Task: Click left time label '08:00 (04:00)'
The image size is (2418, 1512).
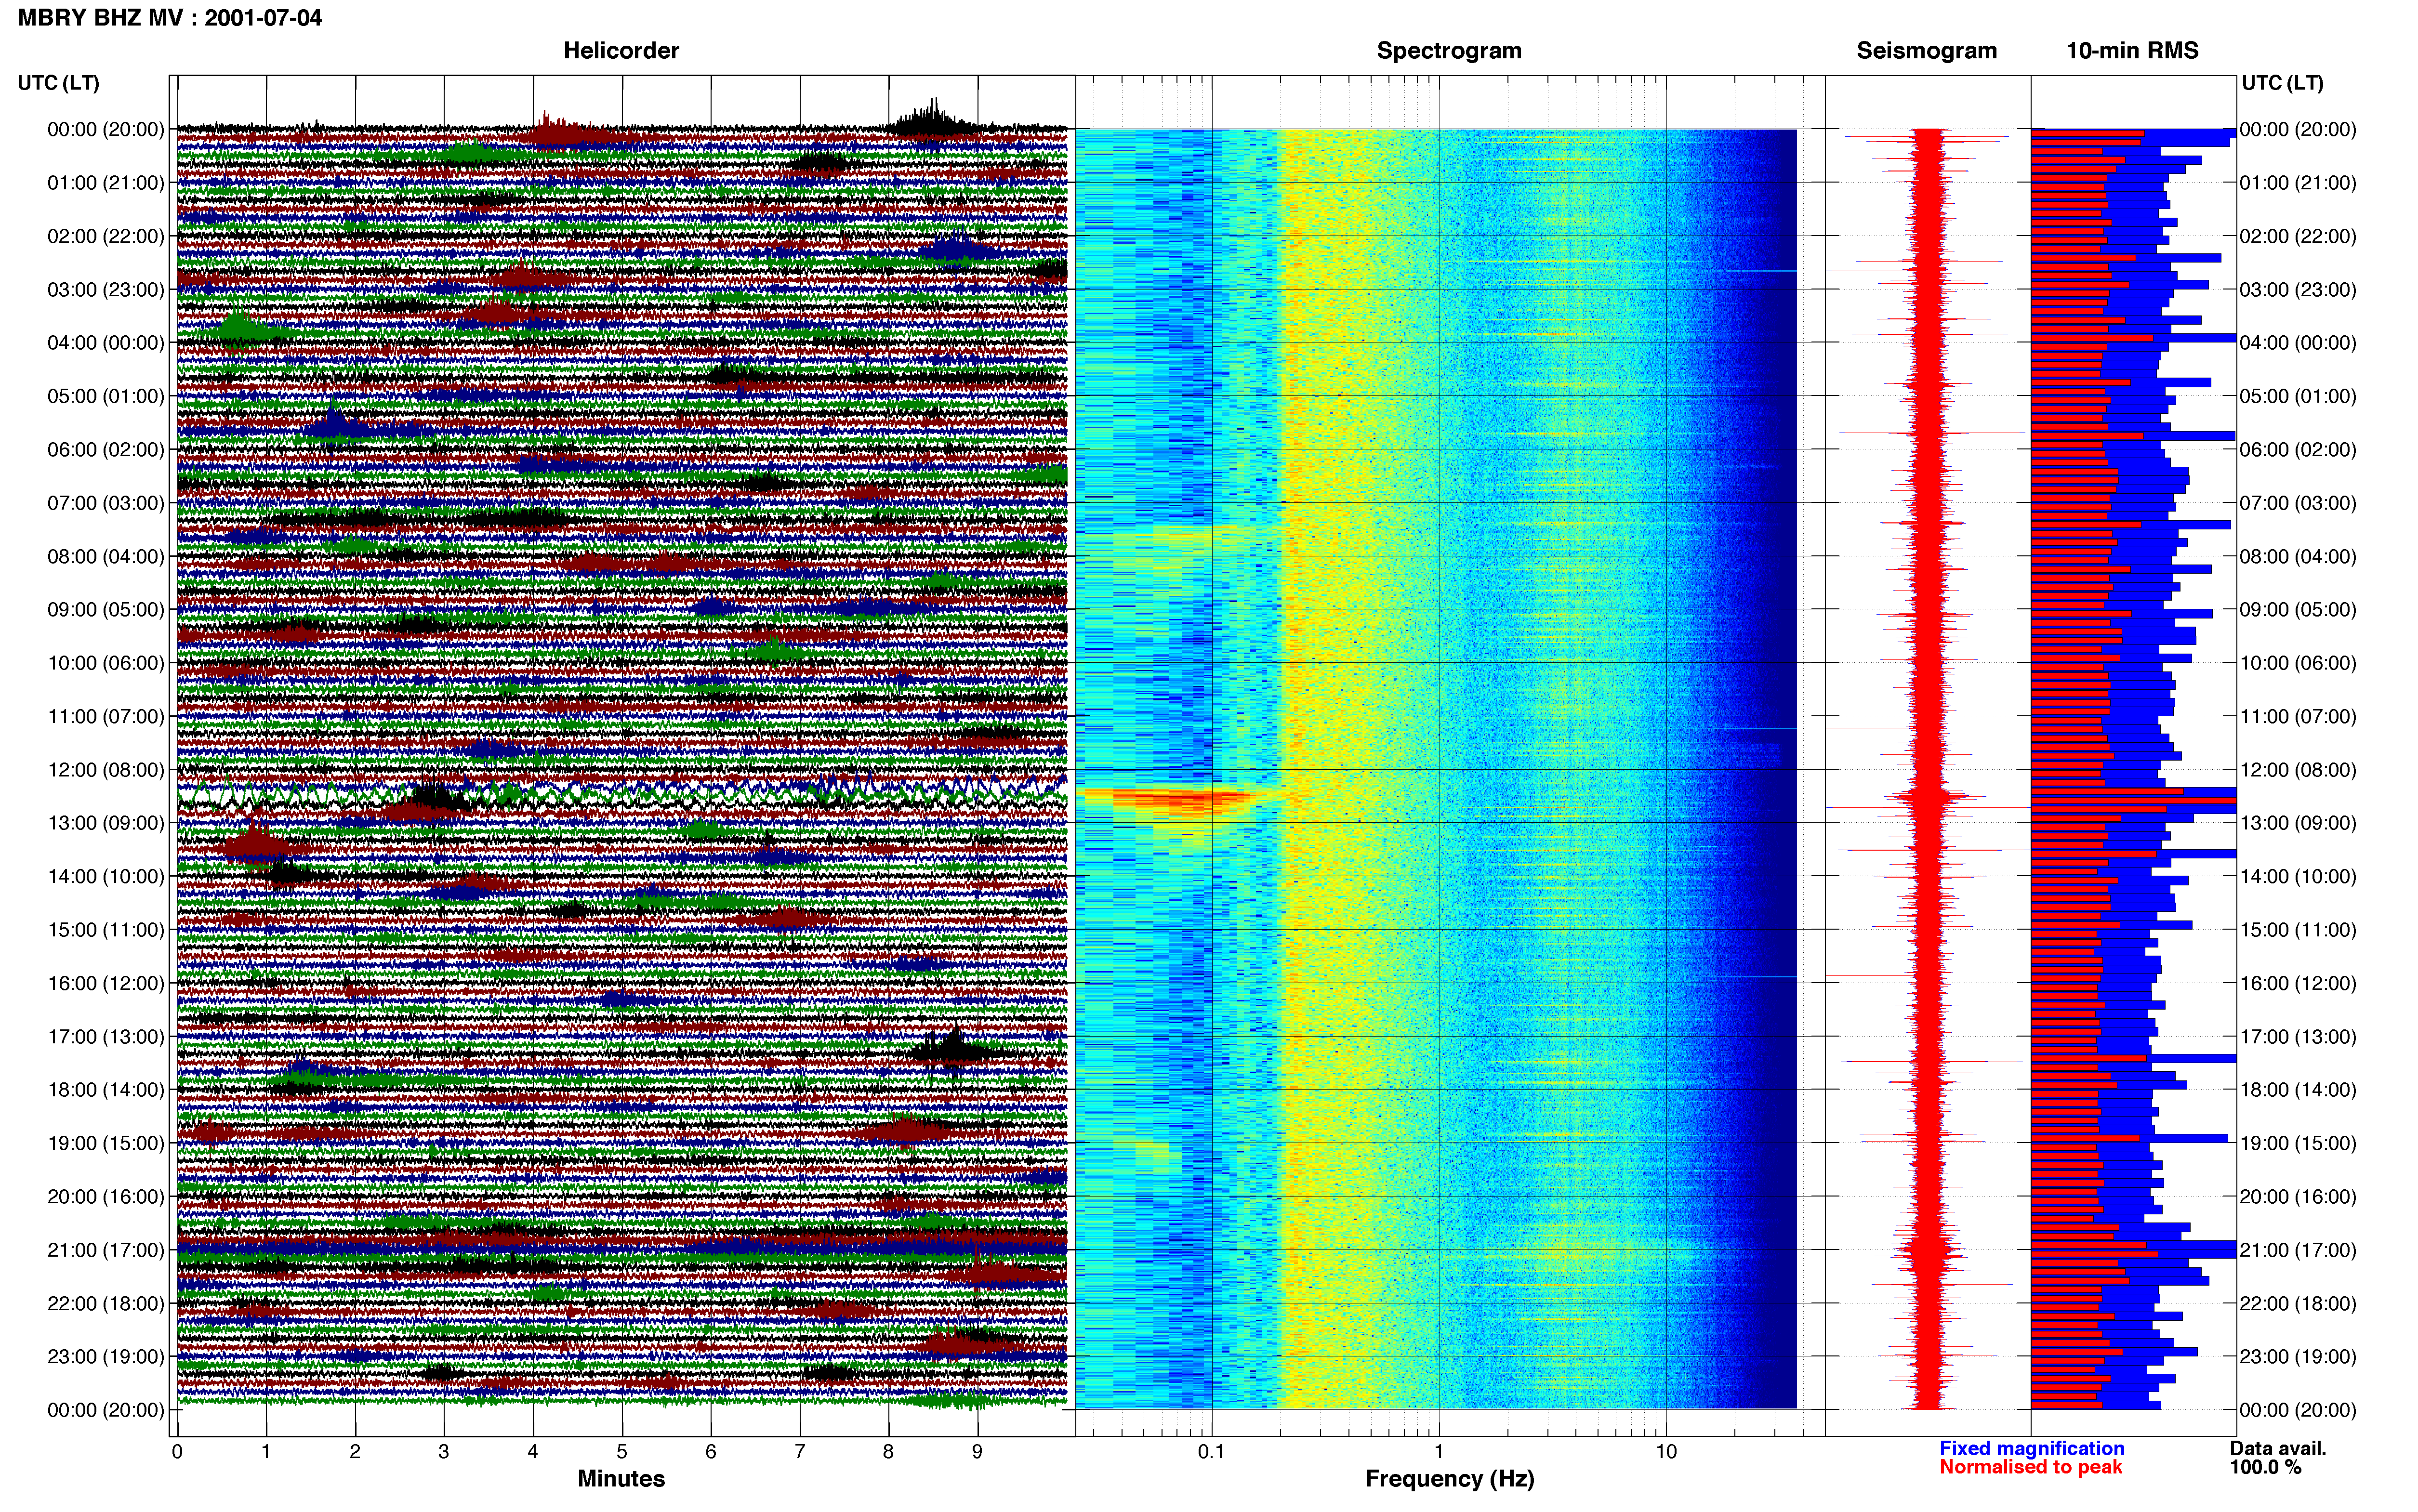Action: [x=106, y=556]
